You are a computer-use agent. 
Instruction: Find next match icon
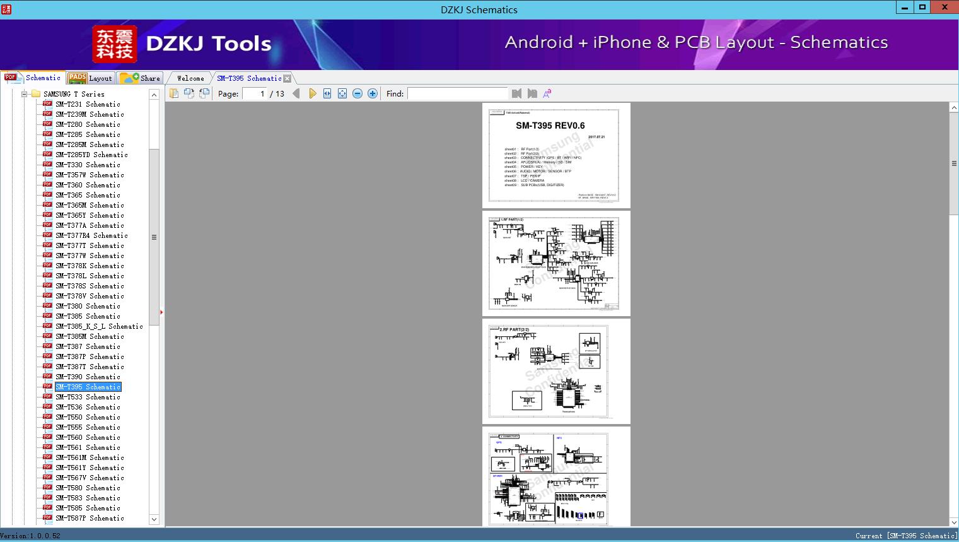tap(532, 93)
